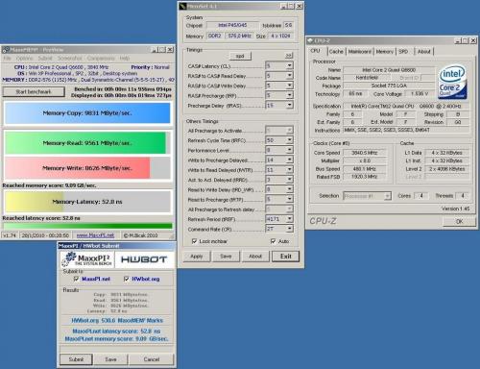Open the Submit menu in MaxxPI

pyautogui.click(x=45, y=58)
